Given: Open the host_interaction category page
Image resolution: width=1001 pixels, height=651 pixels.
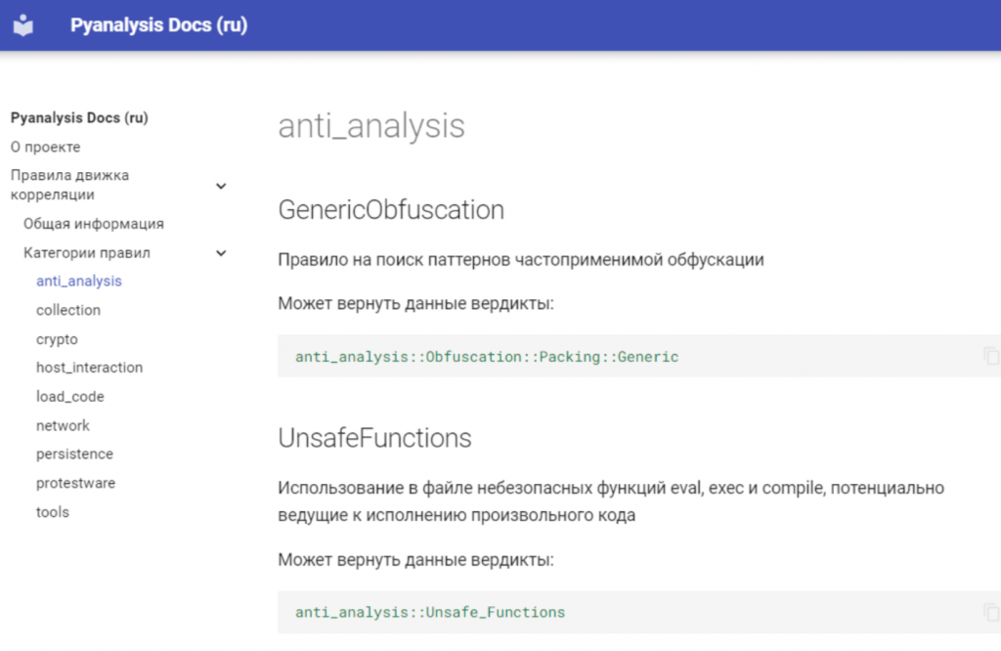Looking at the screenshot, I should pos(89,368).
